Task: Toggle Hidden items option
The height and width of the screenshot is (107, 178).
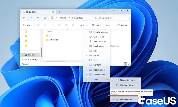Action: [126, 100]
